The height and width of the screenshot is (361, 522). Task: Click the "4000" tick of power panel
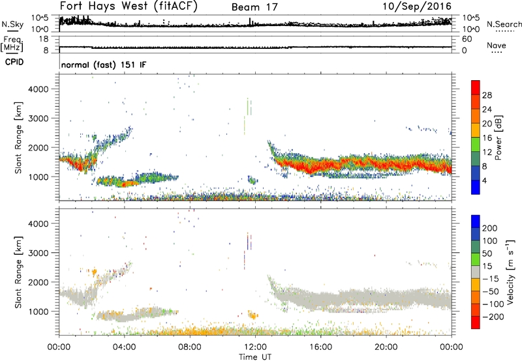click(x=38, y=89)
